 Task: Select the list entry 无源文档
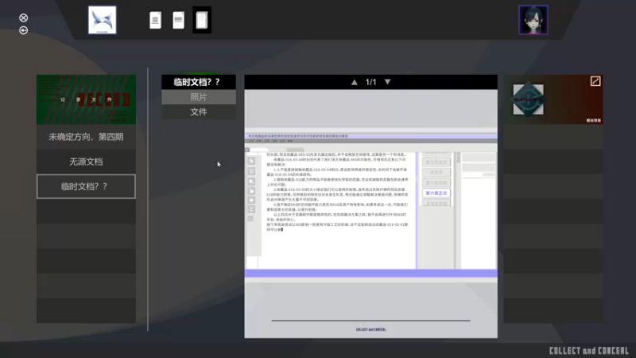coord(86,161)
